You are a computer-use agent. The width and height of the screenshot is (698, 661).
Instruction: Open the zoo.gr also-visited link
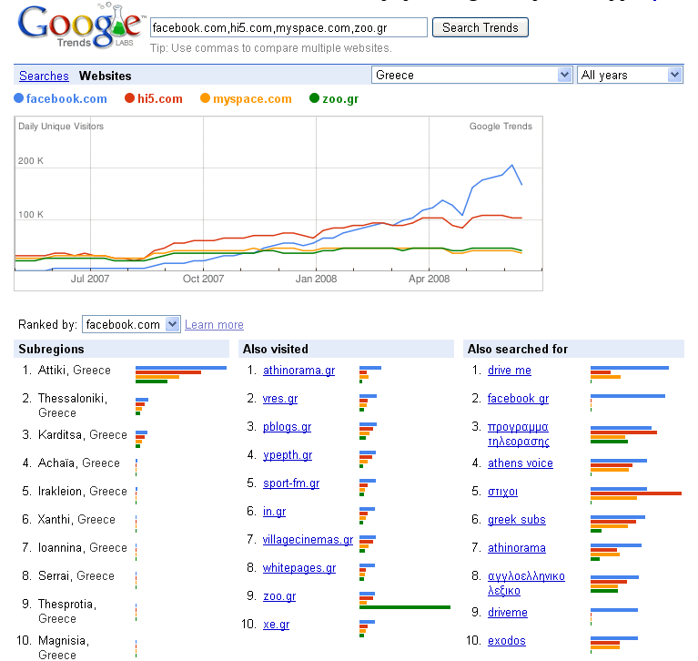(x=279, y=596)
